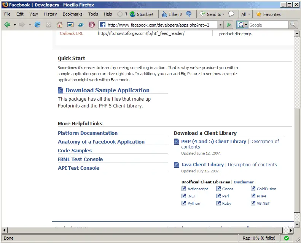This screenshot has height=243, width=301.
Task: Click the external link icon next to Cocoa
Action: click(218, 189)
